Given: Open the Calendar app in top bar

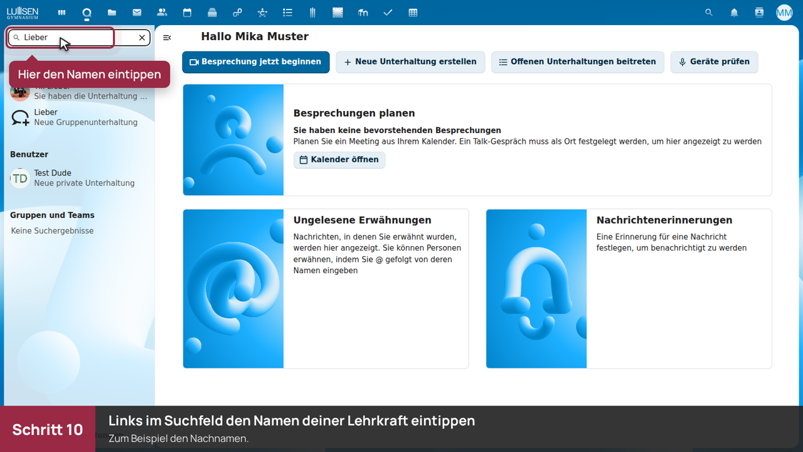Looking at the screenshot, I should [187, 13].
